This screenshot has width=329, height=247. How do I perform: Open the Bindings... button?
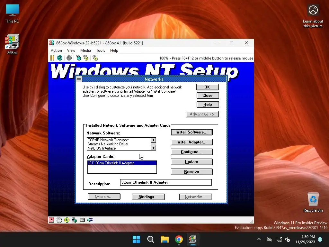tap(148, 197)
